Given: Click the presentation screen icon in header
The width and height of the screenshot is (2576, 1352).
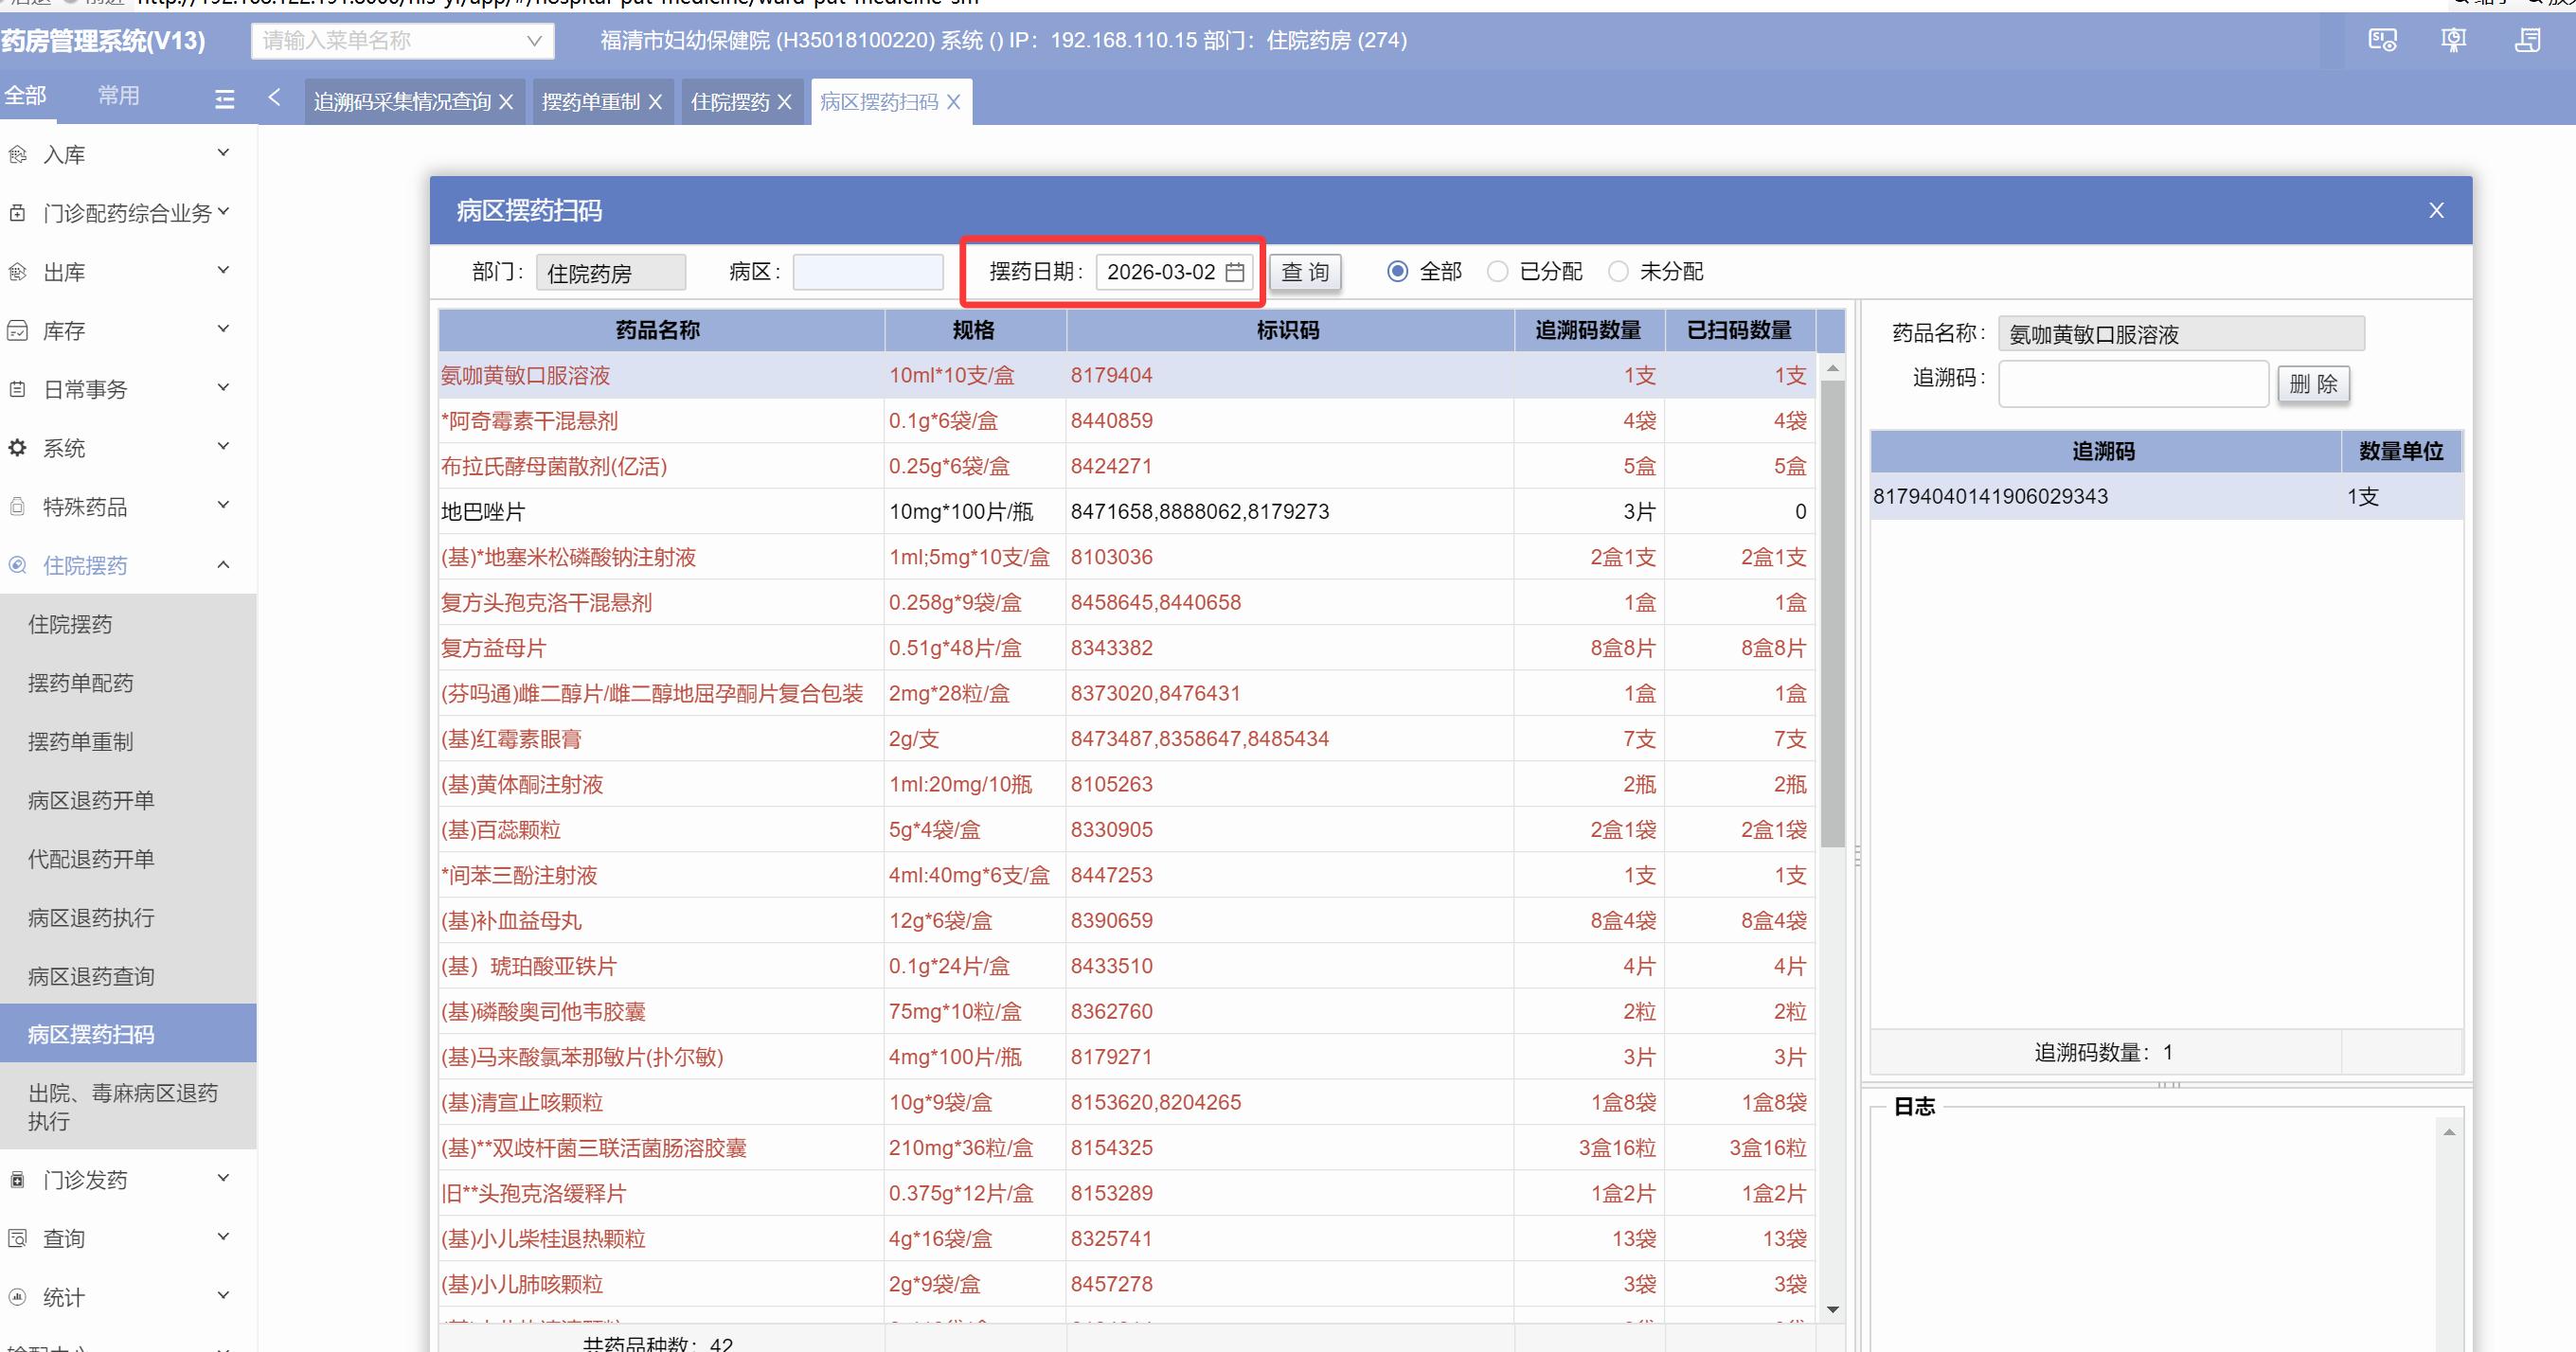Looking at the screenshot, I should pyautogui.click(x=2453, y=40).
